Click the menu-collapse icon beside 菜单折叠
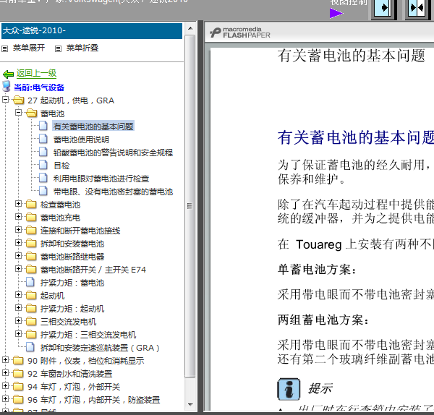 [x=58, y=49]
